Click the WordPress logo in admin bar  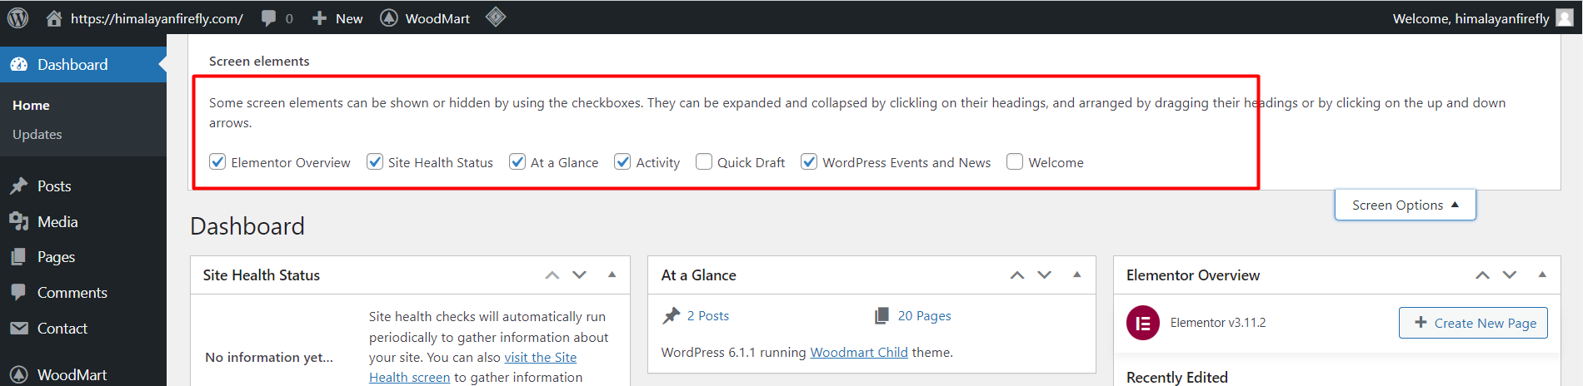[x=17, y=17]
